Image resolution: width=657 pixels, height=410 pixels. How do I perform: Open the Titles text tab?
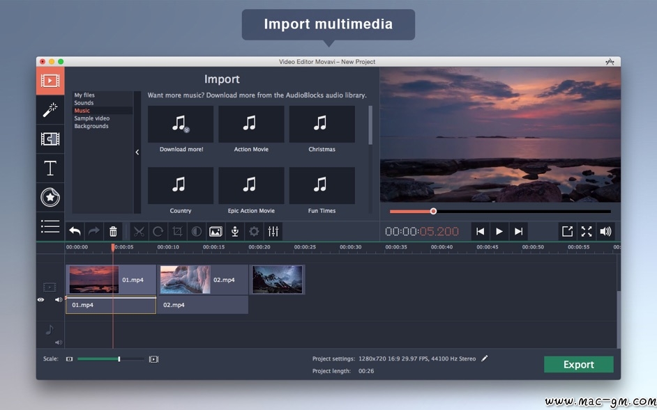point(50,168)
